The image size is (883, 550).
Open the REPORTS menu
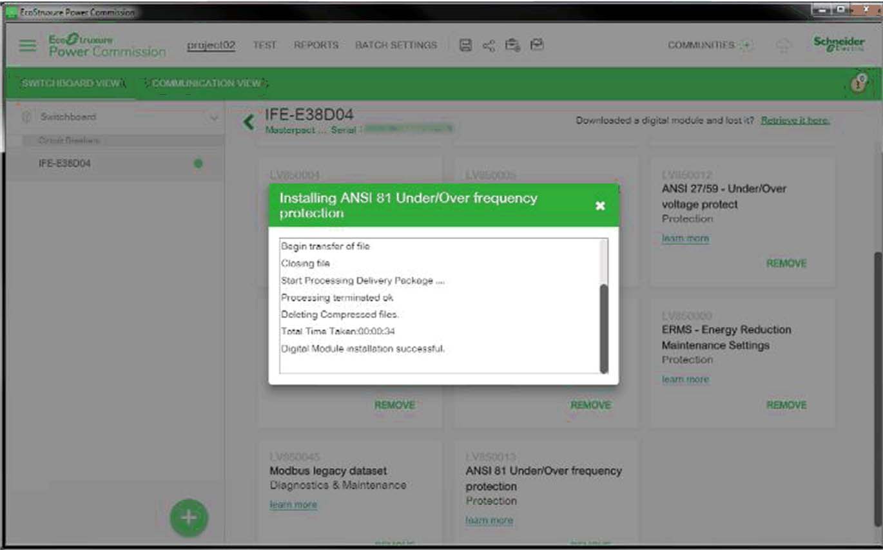coord(316,45)
